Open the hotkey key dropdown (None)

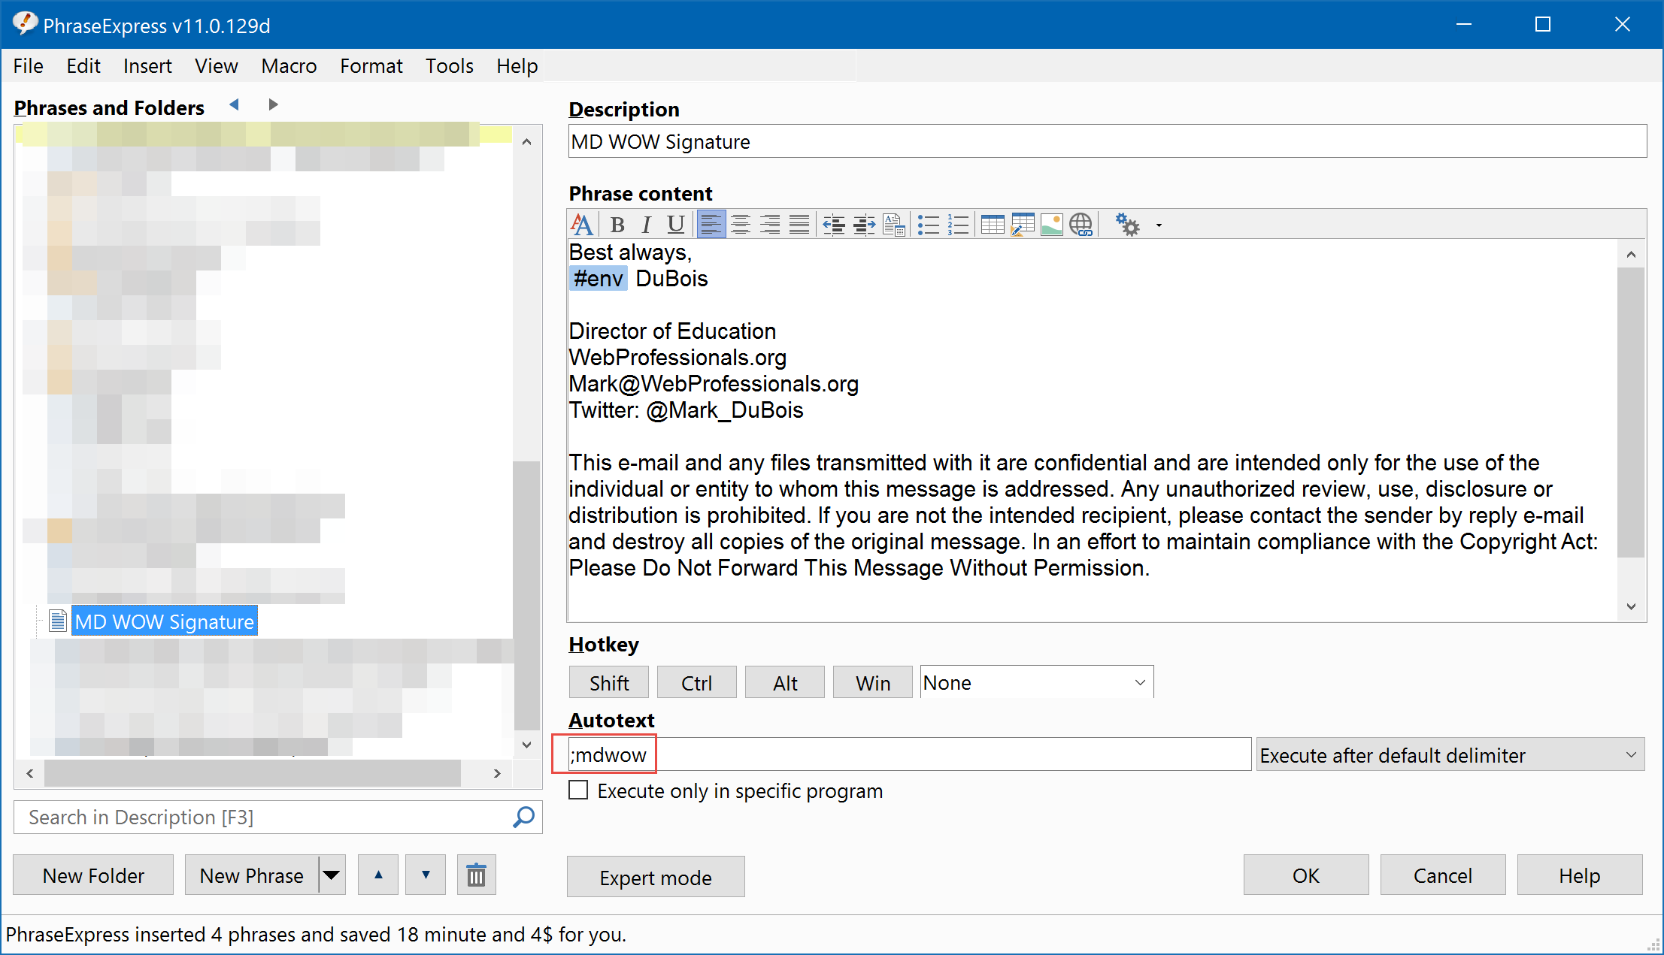click(x=1037, y=682)
